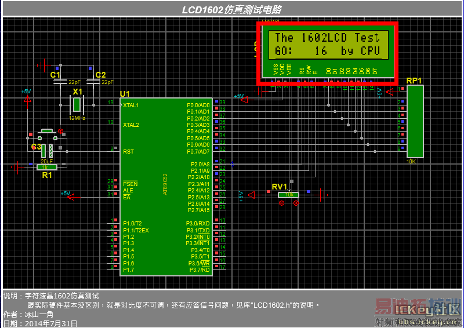464x328 pixels.
Task: Select capacitor C1 symbol
Action: coord(60,81)
